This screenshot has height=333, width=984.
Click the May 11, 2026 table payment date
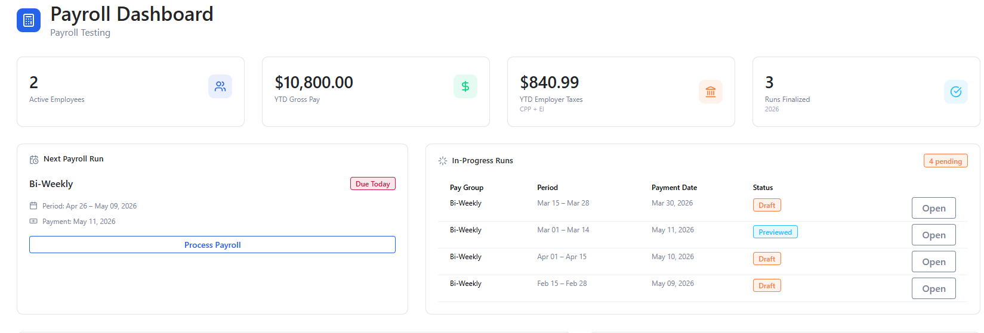click(673, 230)
